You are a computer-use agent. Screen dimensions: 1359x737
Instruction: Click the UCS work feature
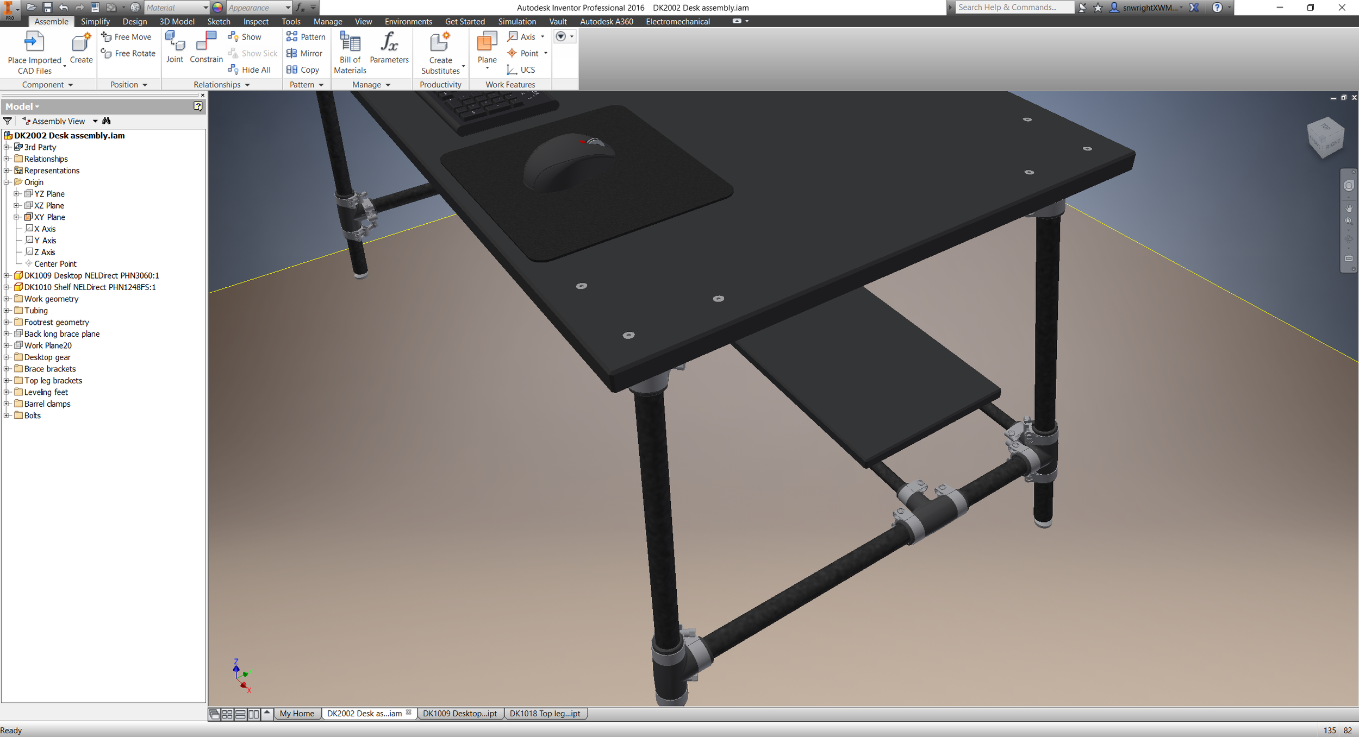[521, 70]
